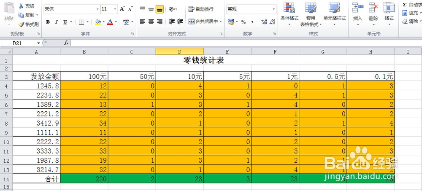Increase indent in cell
The image size is (422, 191).
(x=180, y=21)
